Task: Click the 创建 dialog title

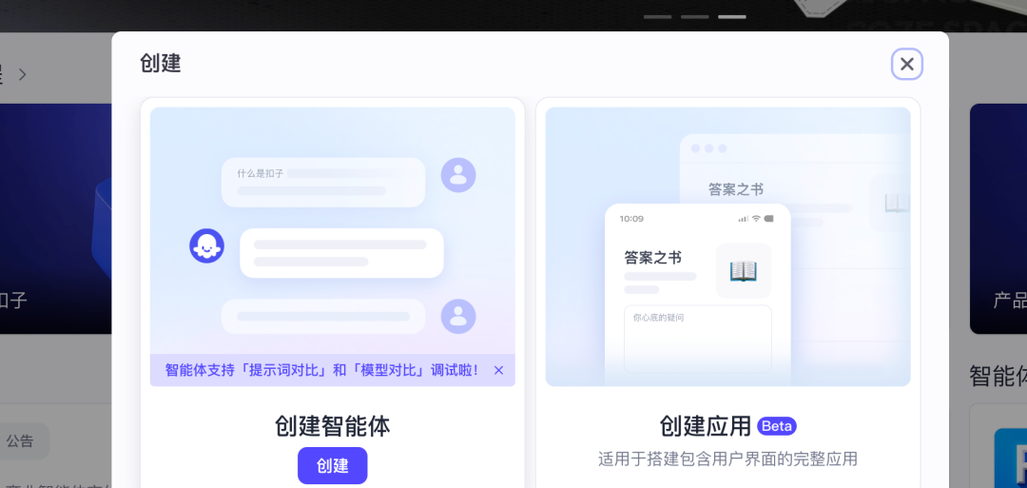Action: pyautogui.click(x=161, y=64)
